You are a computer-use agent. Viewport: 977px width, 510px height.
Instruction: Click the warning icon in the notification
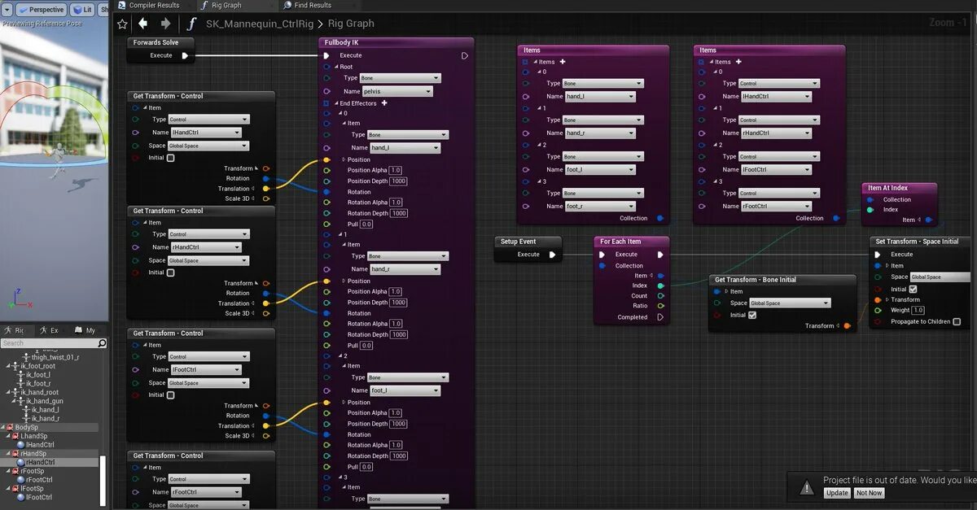(x=806, y=486)
